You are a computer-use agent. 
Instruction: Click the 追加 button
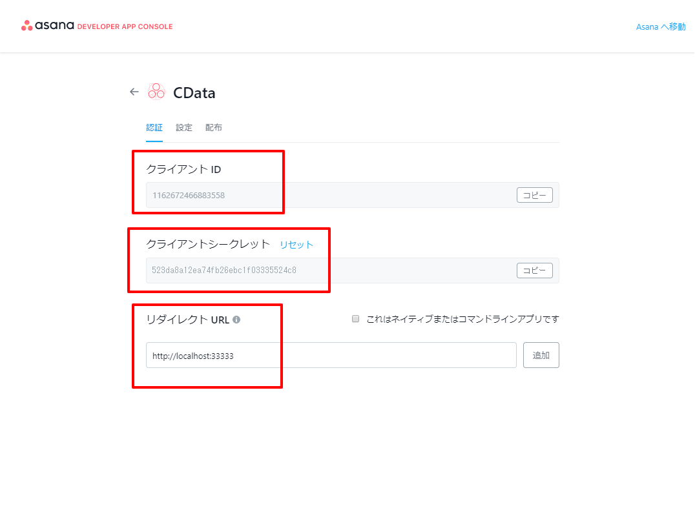[541, 355]
